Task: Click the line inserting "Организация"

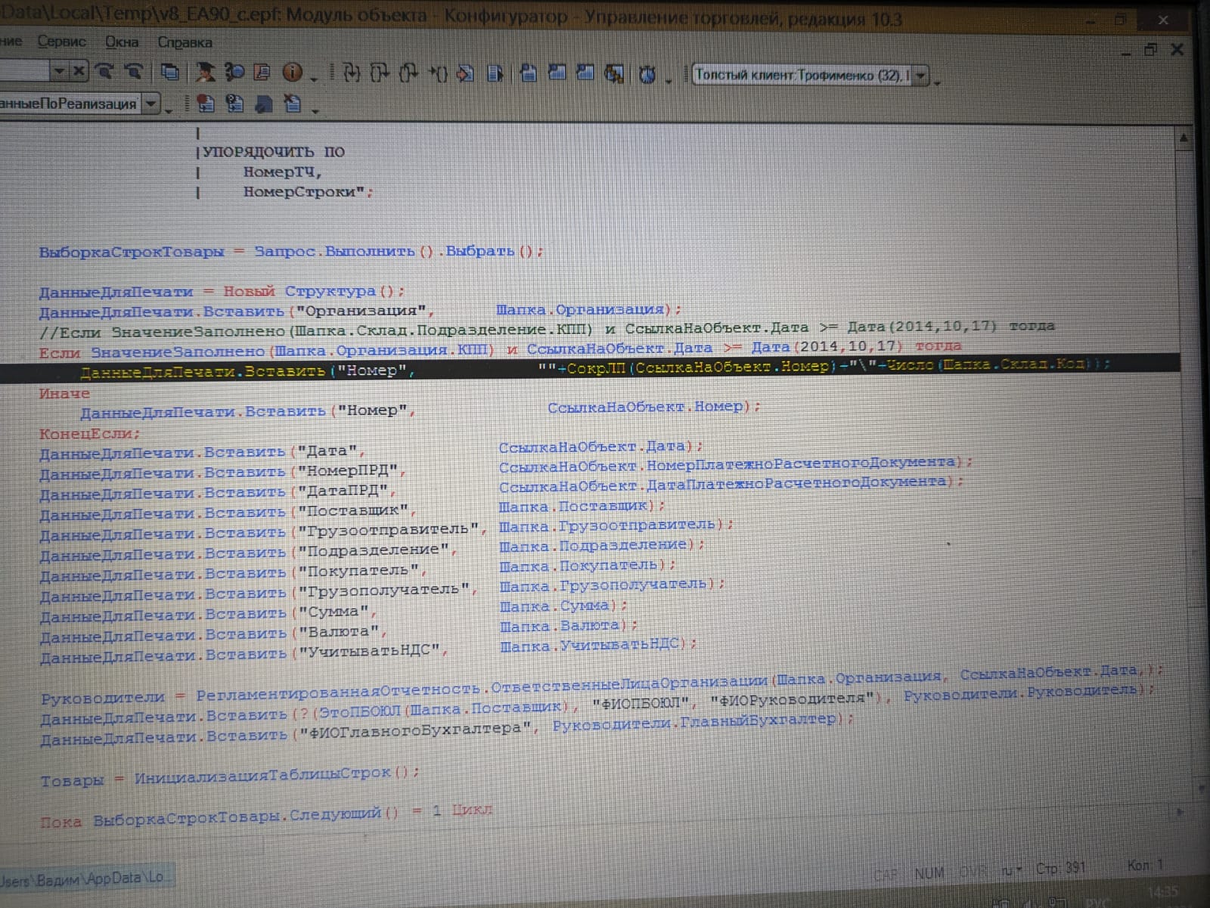Action: 360,310
